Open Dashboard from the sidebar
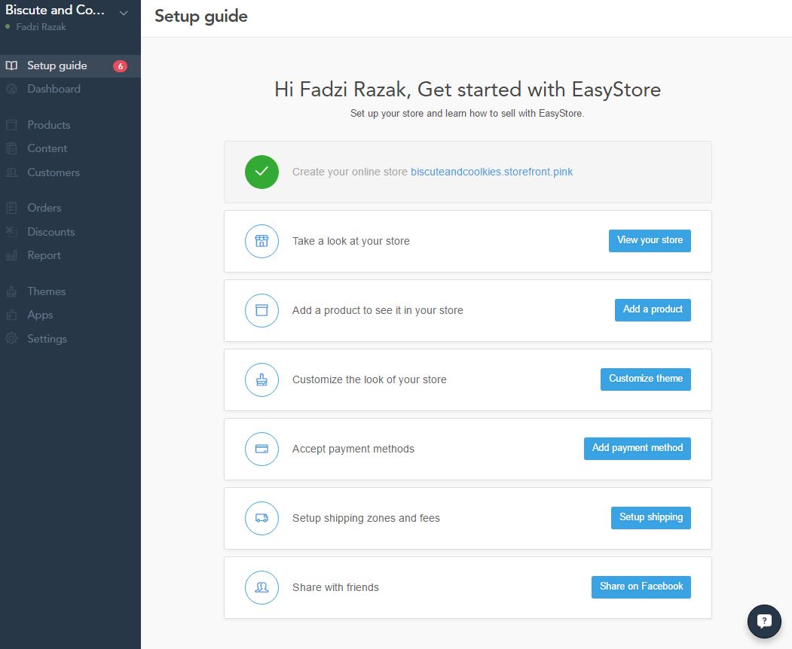Viewport: 792px width, 649px height. (54, 89)
